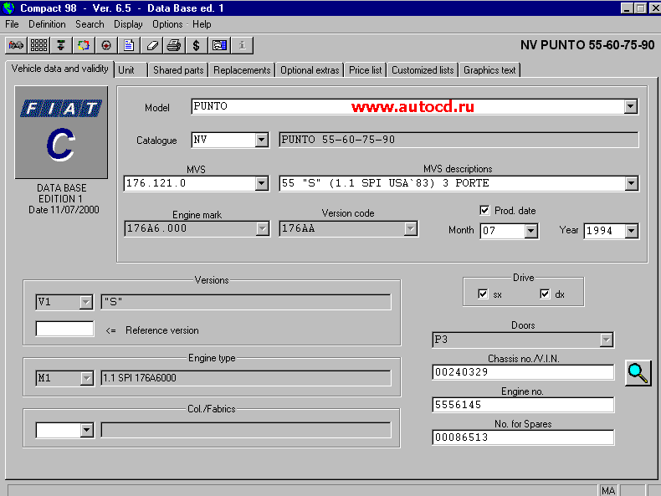Click the MA status bar indicator
The height and width of the screenshot is (496, 661).
point(608,490)
